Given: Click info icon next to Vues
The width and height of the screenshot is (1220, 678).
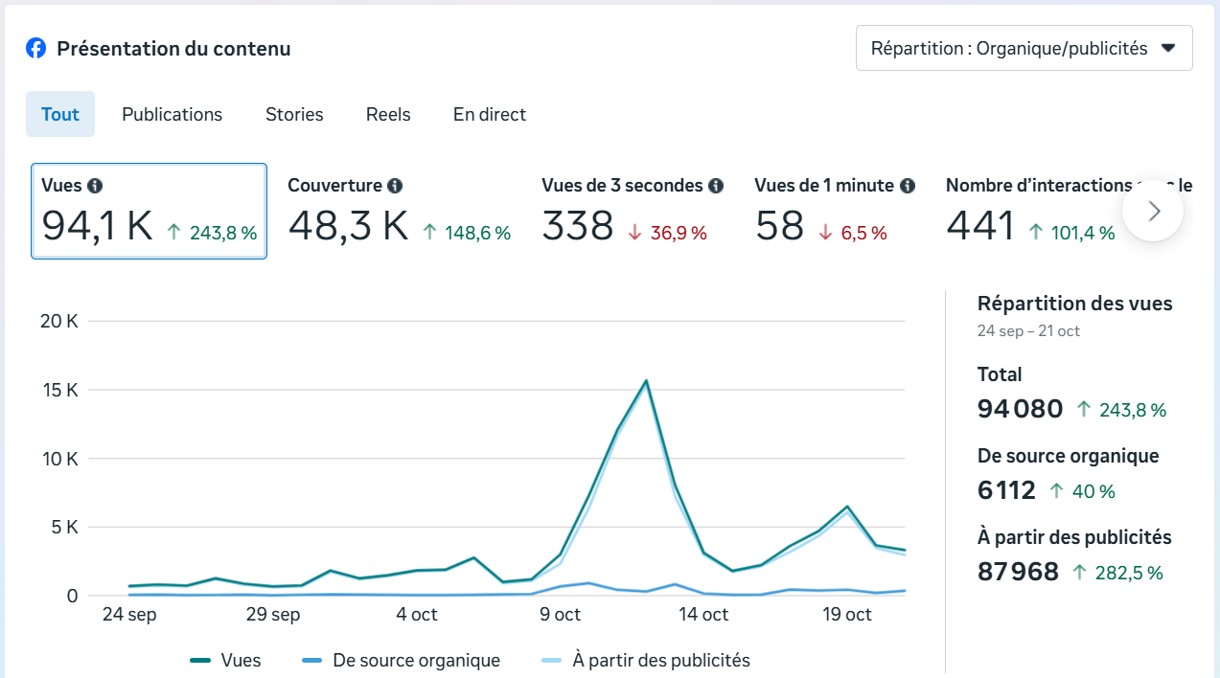Looking at the screenshot, I should tap(94, 186).
